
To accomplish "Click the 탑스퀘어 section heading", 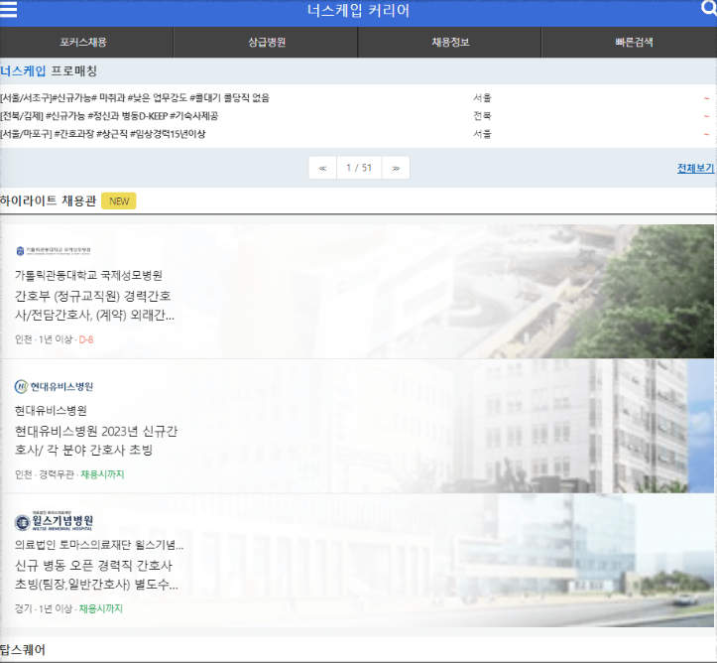I will (23, 650).
